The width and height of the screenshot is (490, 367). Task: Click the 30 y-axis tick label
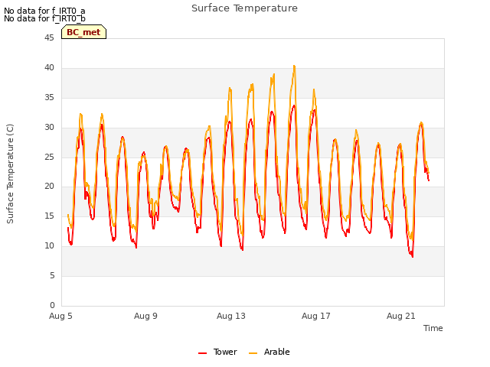point(49,128)
